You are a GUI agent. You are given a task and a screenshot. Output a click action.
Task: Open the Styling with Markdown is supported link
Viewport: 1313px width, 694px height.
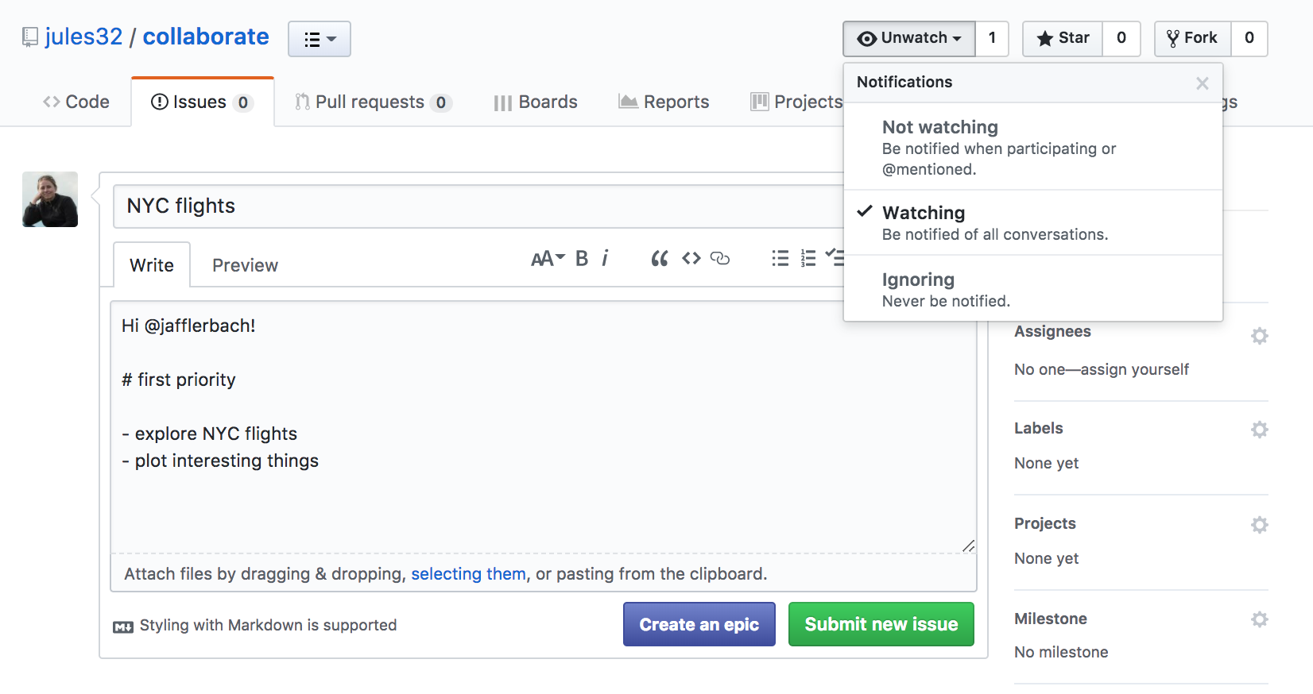point(268,625)
